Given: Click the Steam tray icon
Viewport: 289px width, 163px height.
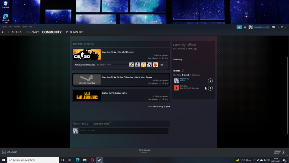Looking at the screenshot, I should pyautogui.click(x=258, y=160).
